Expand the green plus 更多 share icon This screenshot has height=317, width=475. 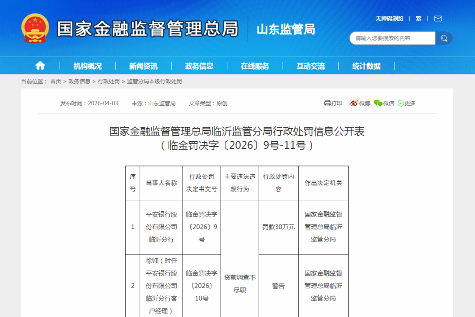coord(401,103)
